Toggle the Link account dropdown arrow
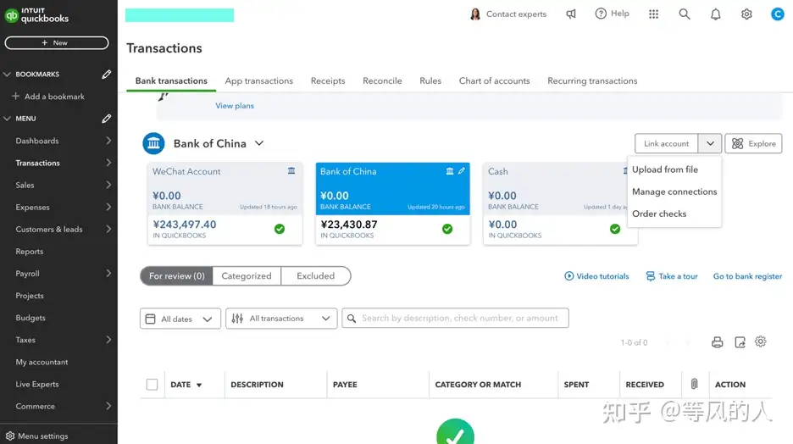The image size is (793, 444). tap(710, 143)
